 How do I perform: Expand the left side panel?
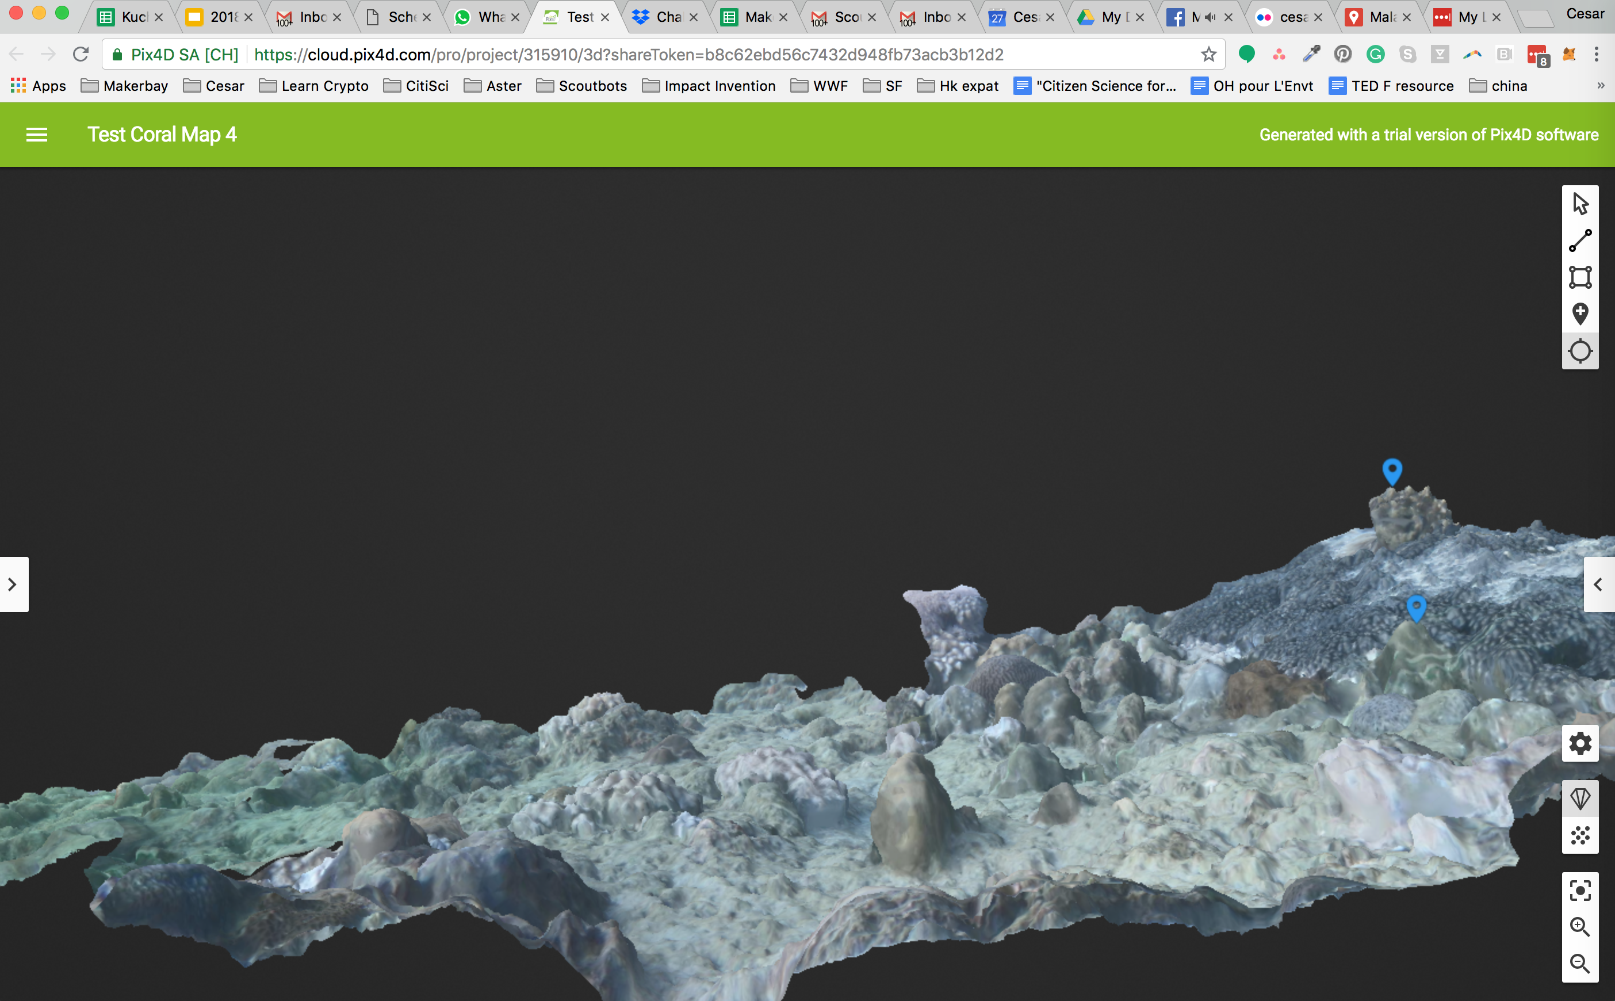pos(13,584)
